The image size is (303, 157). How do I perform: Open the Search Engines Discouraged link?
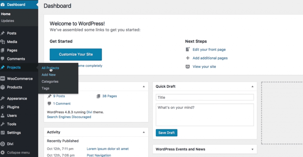pyautogui.click(x=69, y=117)
